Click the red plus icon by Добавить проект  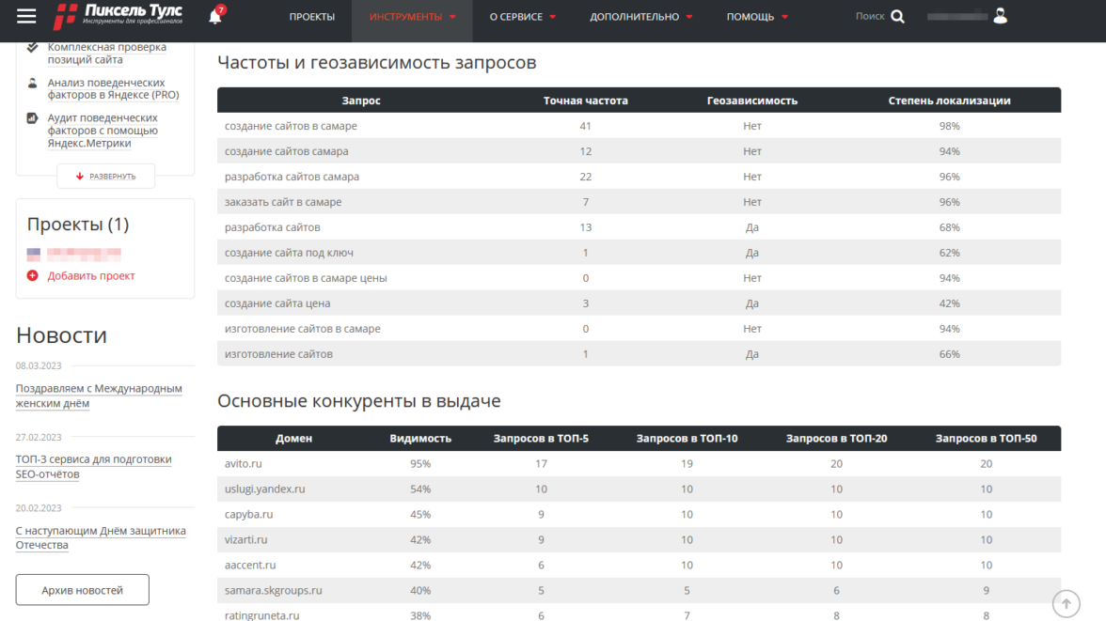(32, 275)
